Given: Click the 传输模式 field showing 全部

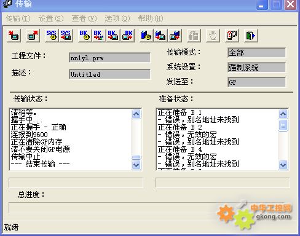Looking at the screenshot, I should coord(256,53).
